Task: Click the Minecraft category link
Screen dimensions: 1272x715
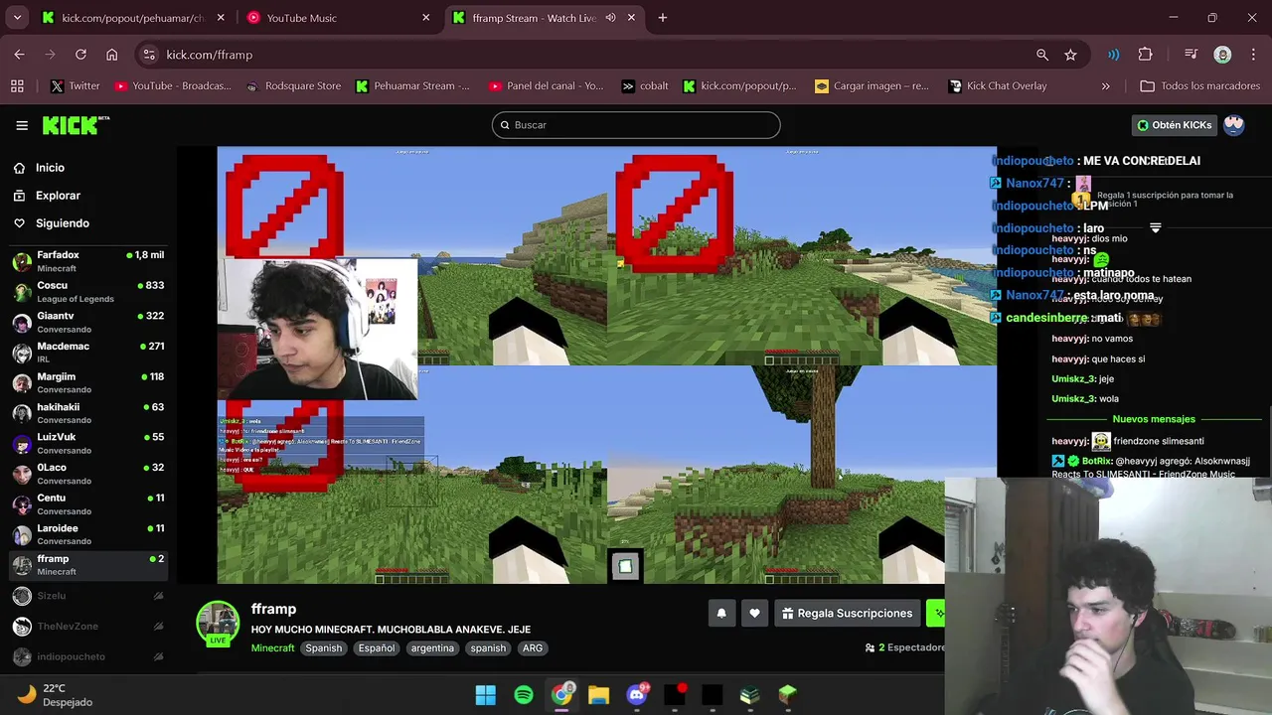Action: (x=272, y=648)
